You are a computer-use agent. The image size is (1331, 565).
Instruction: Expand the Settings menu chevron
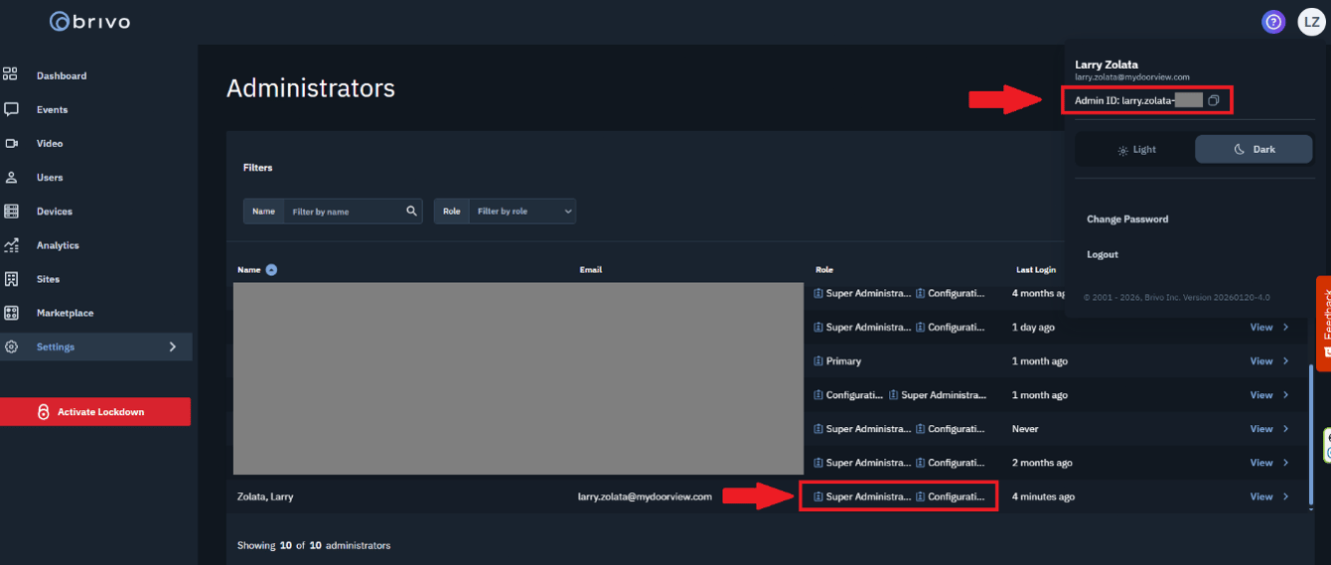(x=172, y=347)
